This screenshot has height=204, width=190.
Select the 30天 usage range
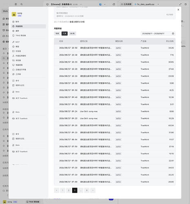tap(72, 33)
